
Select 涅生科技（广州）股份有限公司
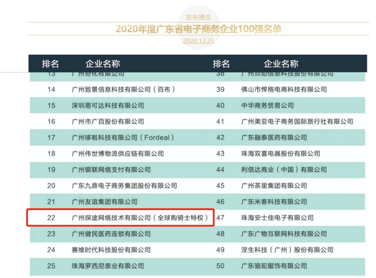pyautogui.click(x=287, y=250)
